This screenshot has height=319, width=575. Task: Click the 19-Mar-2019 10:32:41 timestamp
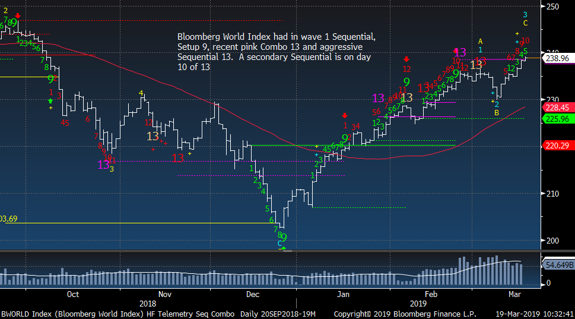point(534,314)
